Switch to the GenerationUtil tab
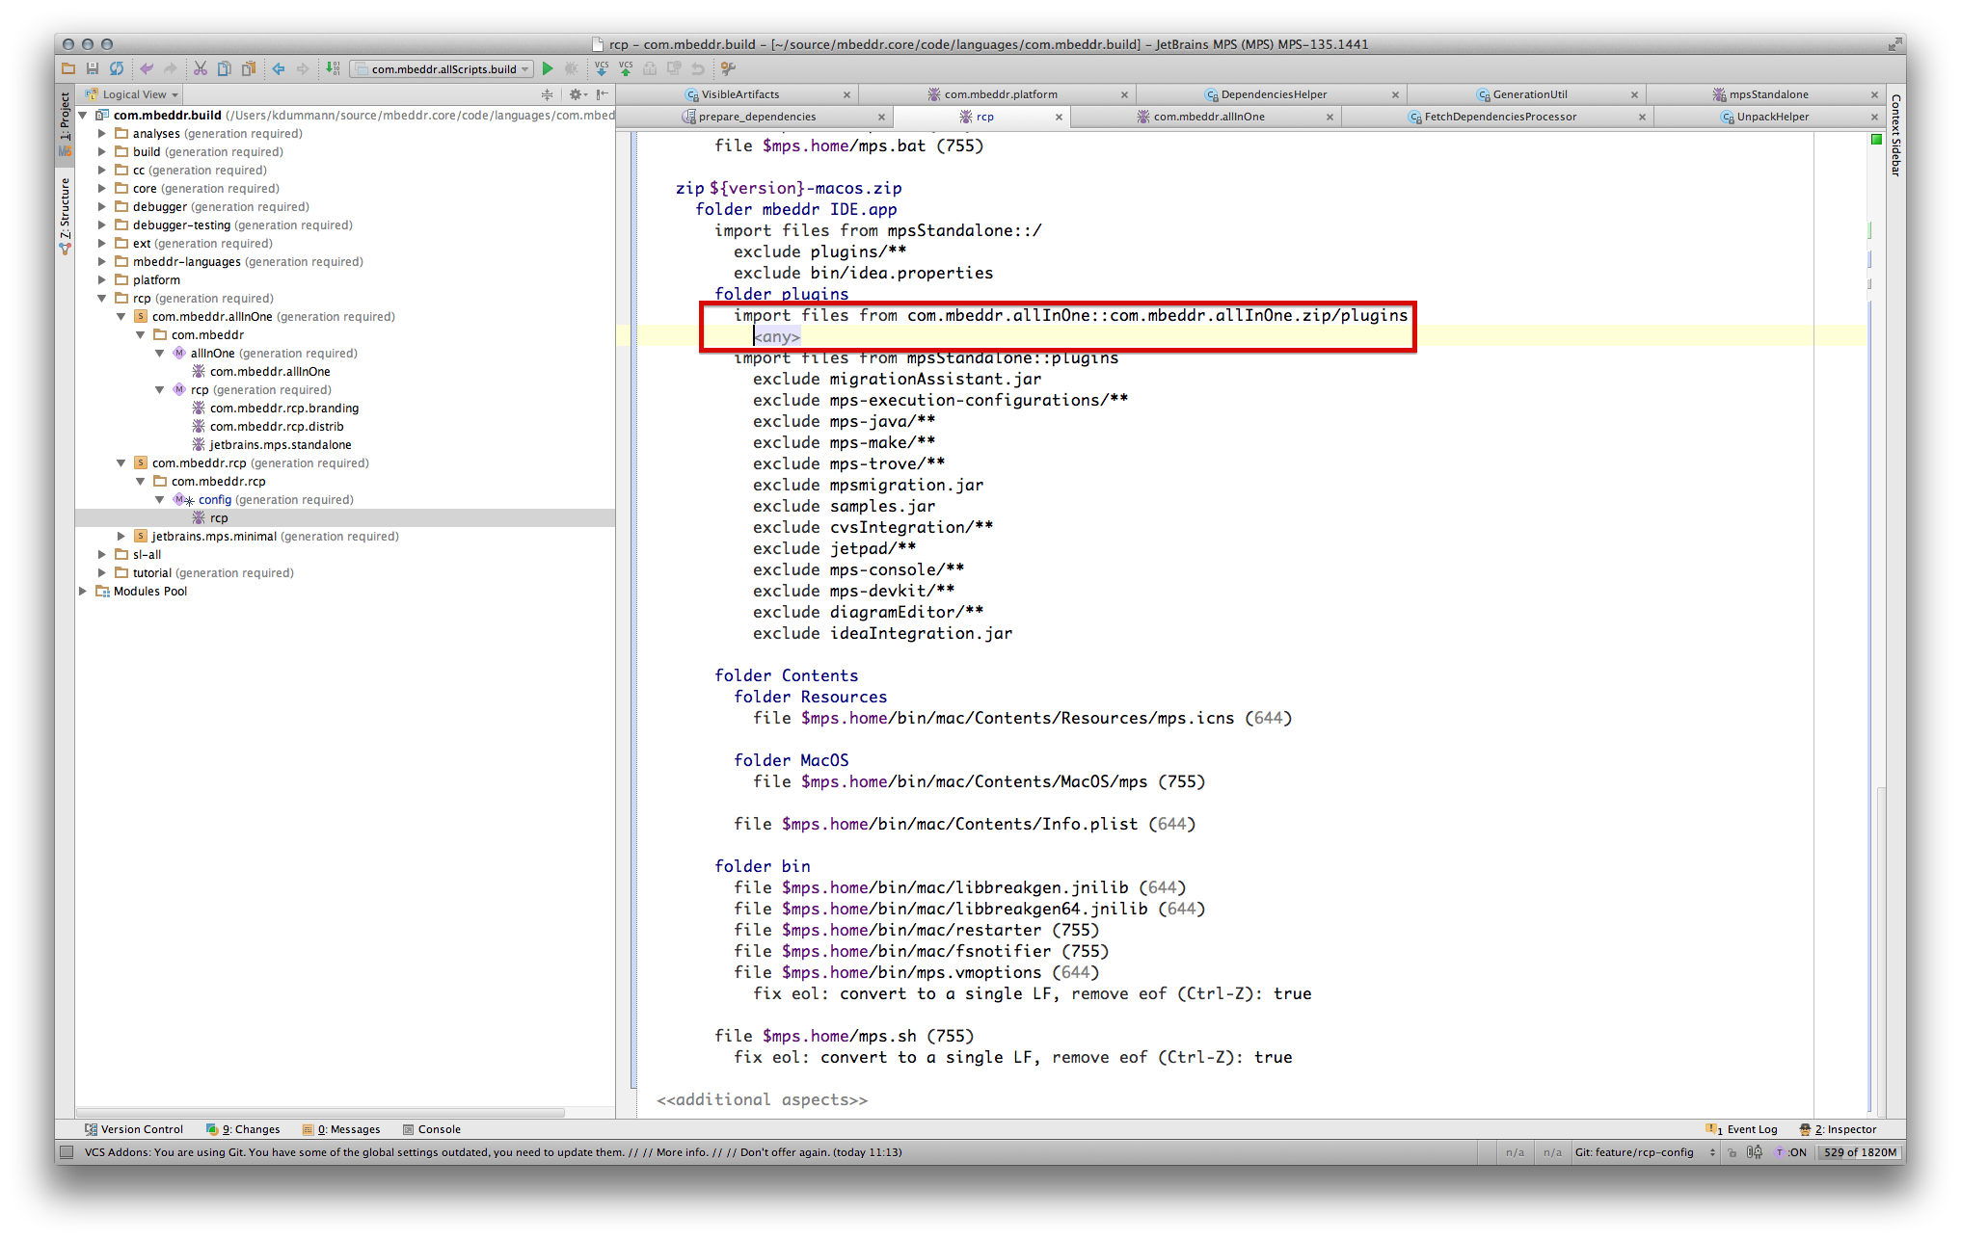This screenshot has height=1241, width=1961. click(1529, 94)
